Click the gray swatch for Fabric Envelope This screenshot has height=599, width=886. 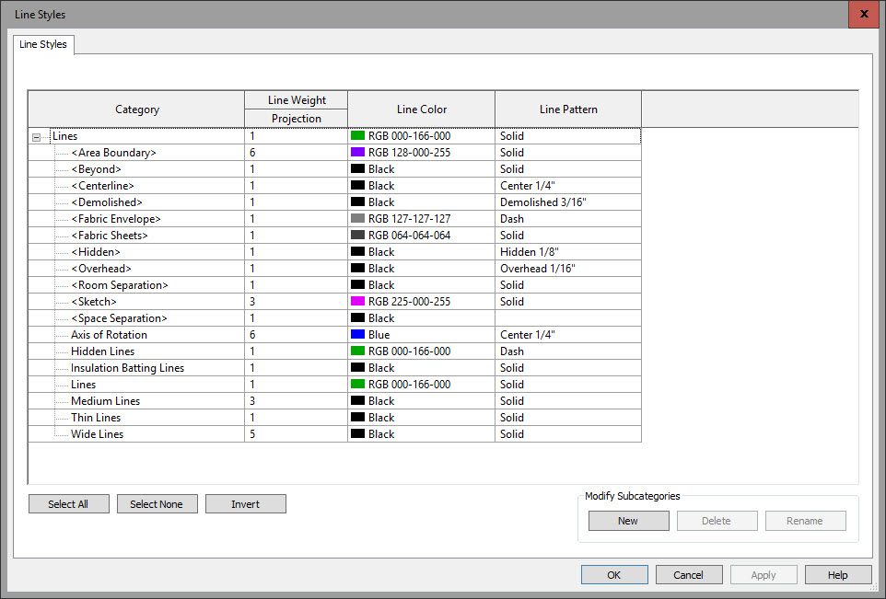pos(357,218)
